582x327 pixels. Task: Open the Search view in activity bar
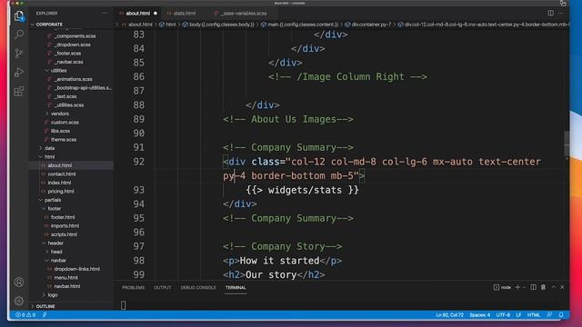click(19, 35)
